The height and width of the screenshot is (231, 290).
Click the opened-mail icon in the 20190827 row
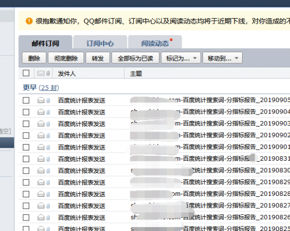click(x=41, y=206)
